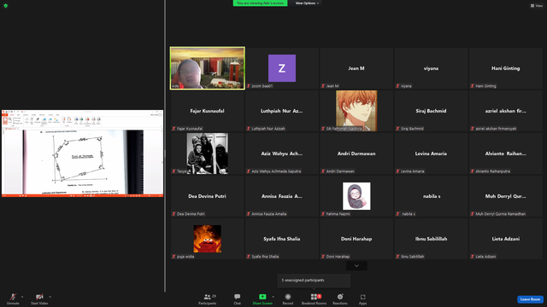This screenshot has width=547, height=307.
Task: Show next gallery page with the down chevron
Action: (x=356, y=266)
